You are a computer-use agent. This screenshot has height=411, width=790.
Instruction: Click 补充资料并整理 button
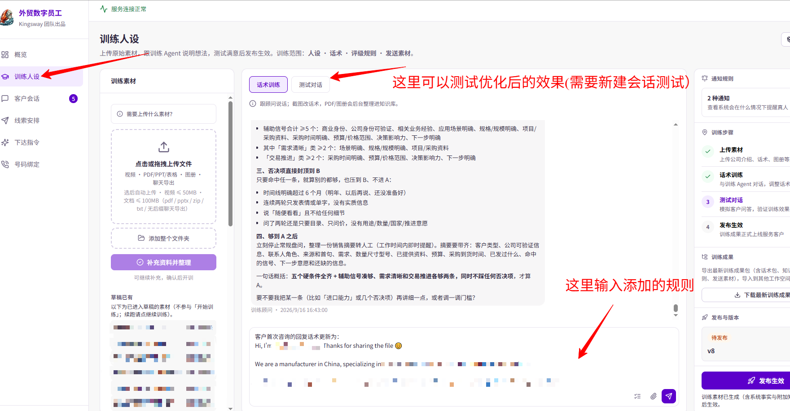click(163, 262)
